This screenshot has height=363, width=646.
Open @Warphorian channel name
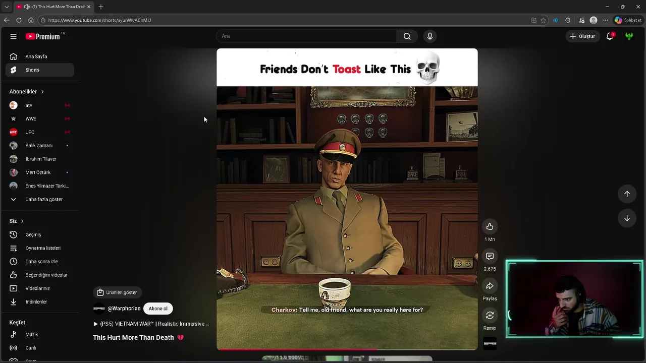click(x=124, y=309)
